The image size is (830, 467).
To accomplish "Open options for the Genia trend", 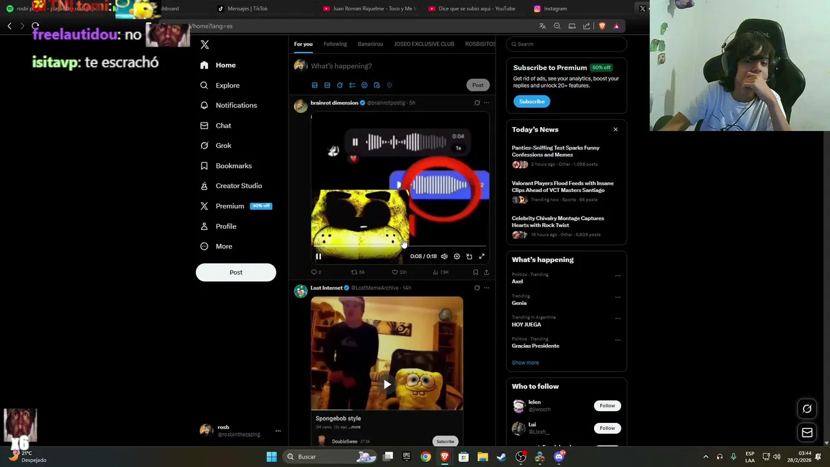I will click(617, 297).
